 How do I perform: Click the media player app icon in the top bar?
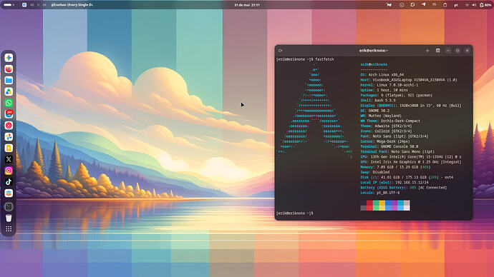[x=24, y=5]
